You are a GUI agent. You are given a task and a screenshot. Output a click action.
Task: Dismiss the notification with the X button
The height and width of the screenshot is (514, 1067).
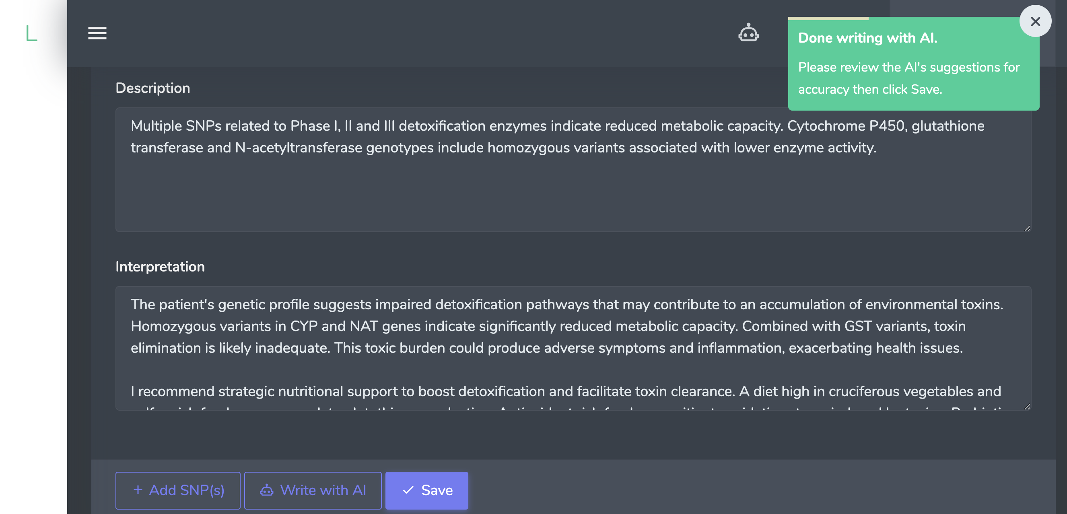[x=1035, y=22]
